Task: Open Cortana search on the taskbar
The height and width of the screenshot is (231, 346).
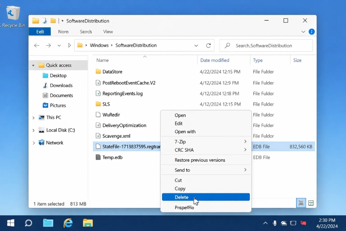Action: point(28,223)
